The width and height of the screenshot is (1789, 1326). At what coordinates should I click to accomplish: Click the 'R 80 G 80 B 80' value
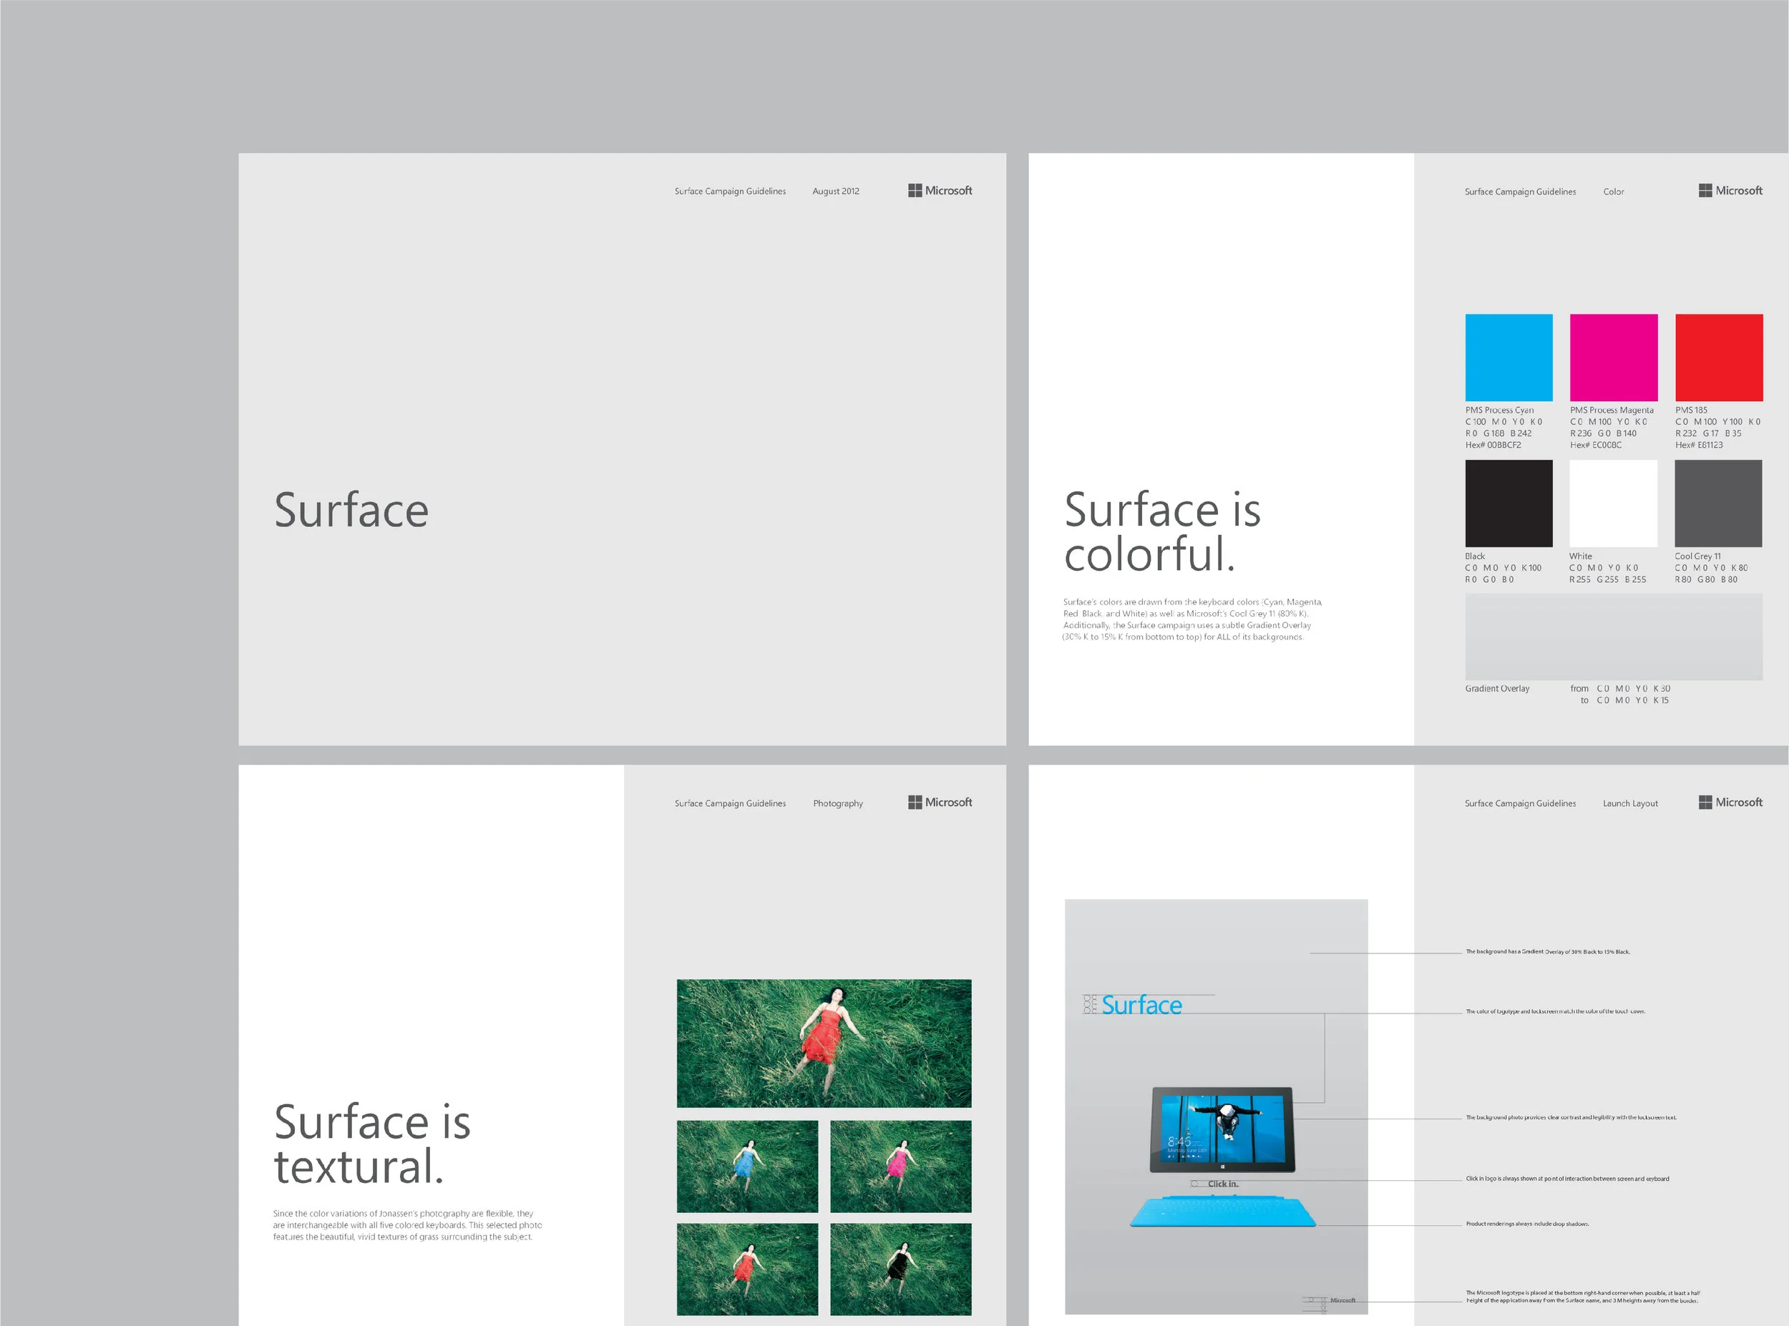click(1705, 579)
